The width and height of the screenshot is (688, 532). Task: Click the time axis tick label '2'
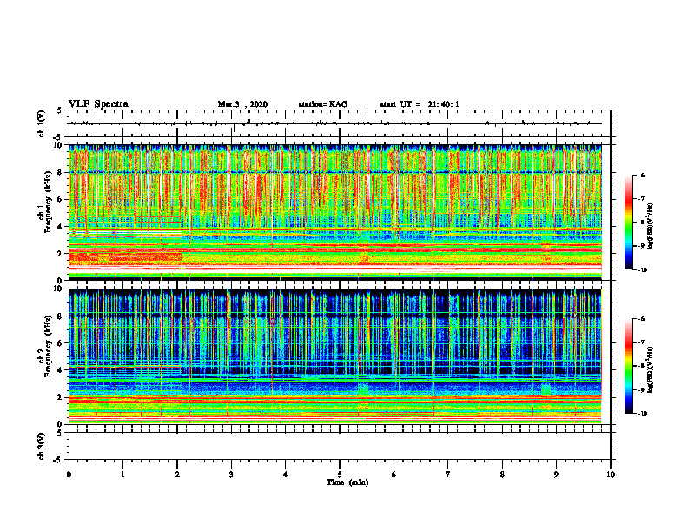(177, 475)
